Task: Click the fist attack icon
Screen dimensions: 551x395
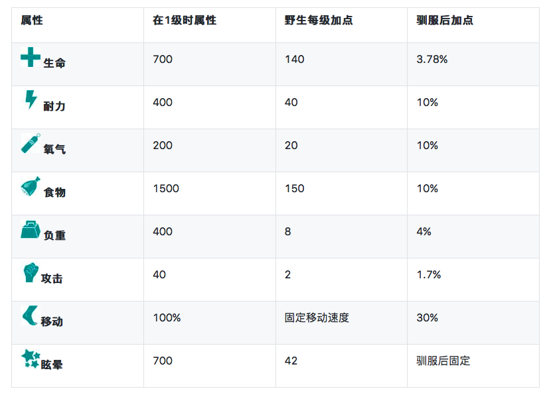Action: point(30,272)
